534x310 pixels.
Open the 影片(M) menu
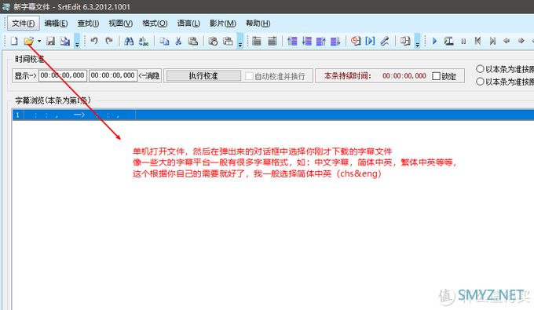[223, 23]
